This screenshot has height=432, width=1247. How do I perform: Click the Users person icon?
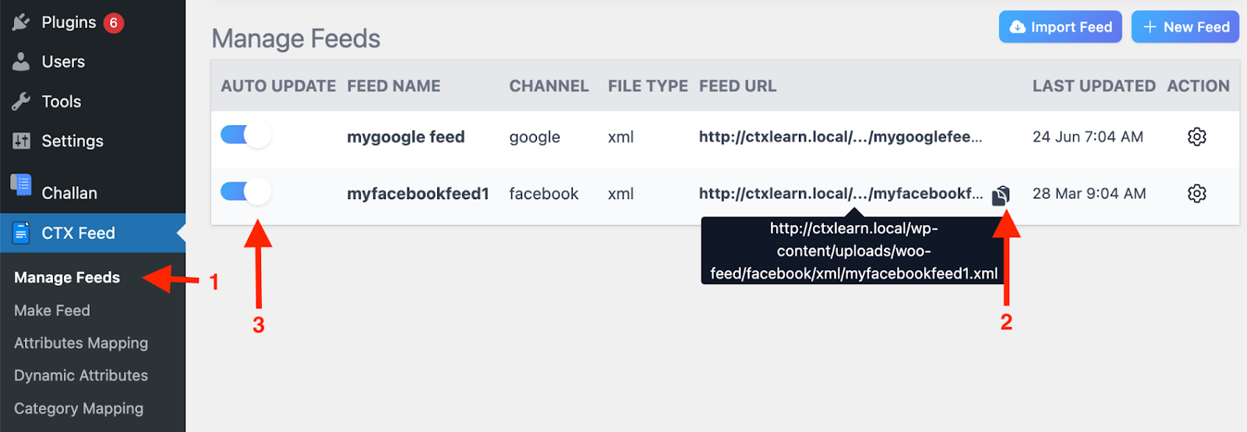(x=21, y=61)
